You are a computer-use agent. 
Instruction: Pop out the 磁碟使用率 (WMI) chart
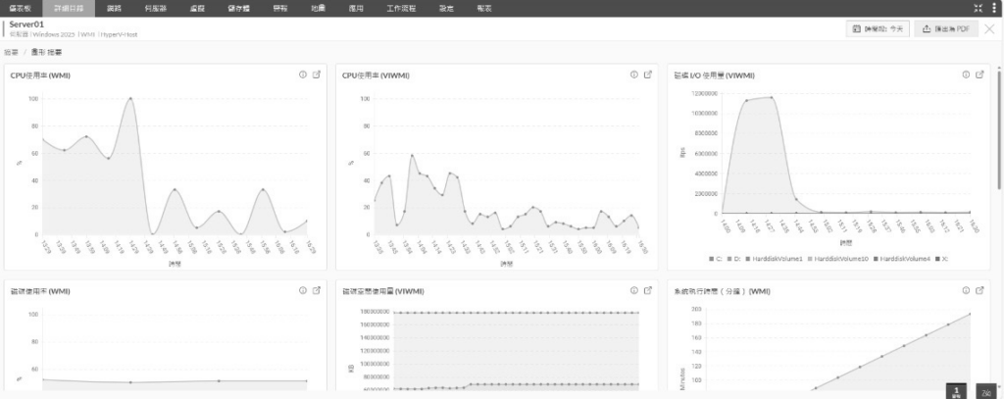317,291
